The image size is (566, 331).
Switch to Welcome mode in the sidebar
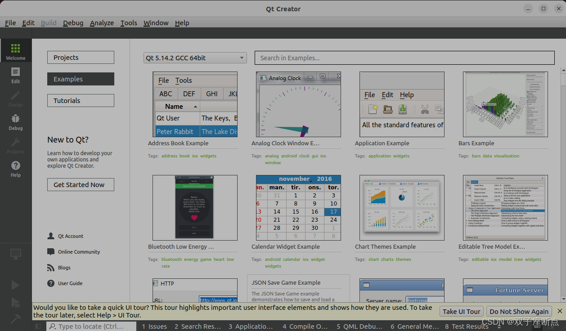[16, 50]
